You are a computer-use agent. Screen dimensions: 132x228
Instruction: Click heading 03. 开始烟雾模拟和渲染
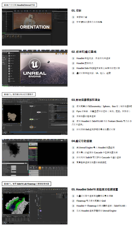(x=86, y=100)
